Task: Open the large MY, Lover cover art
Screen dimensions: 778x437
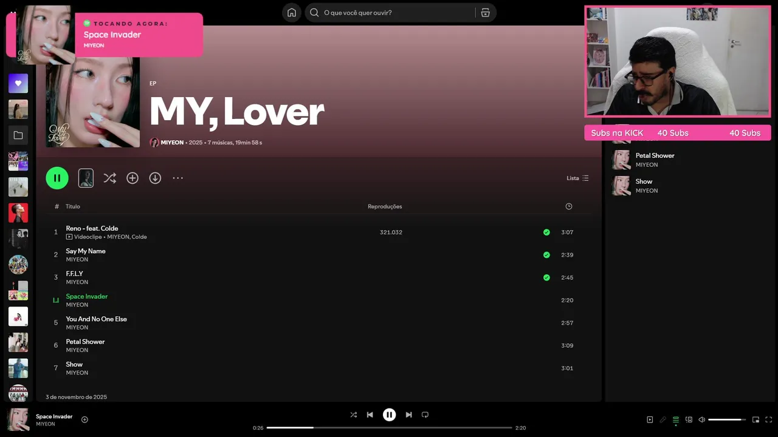Action: [x=92, y=102]
